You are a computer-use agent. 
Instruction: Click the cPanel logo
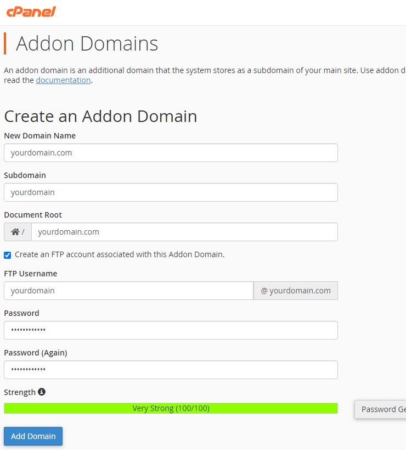coord(31,12)
